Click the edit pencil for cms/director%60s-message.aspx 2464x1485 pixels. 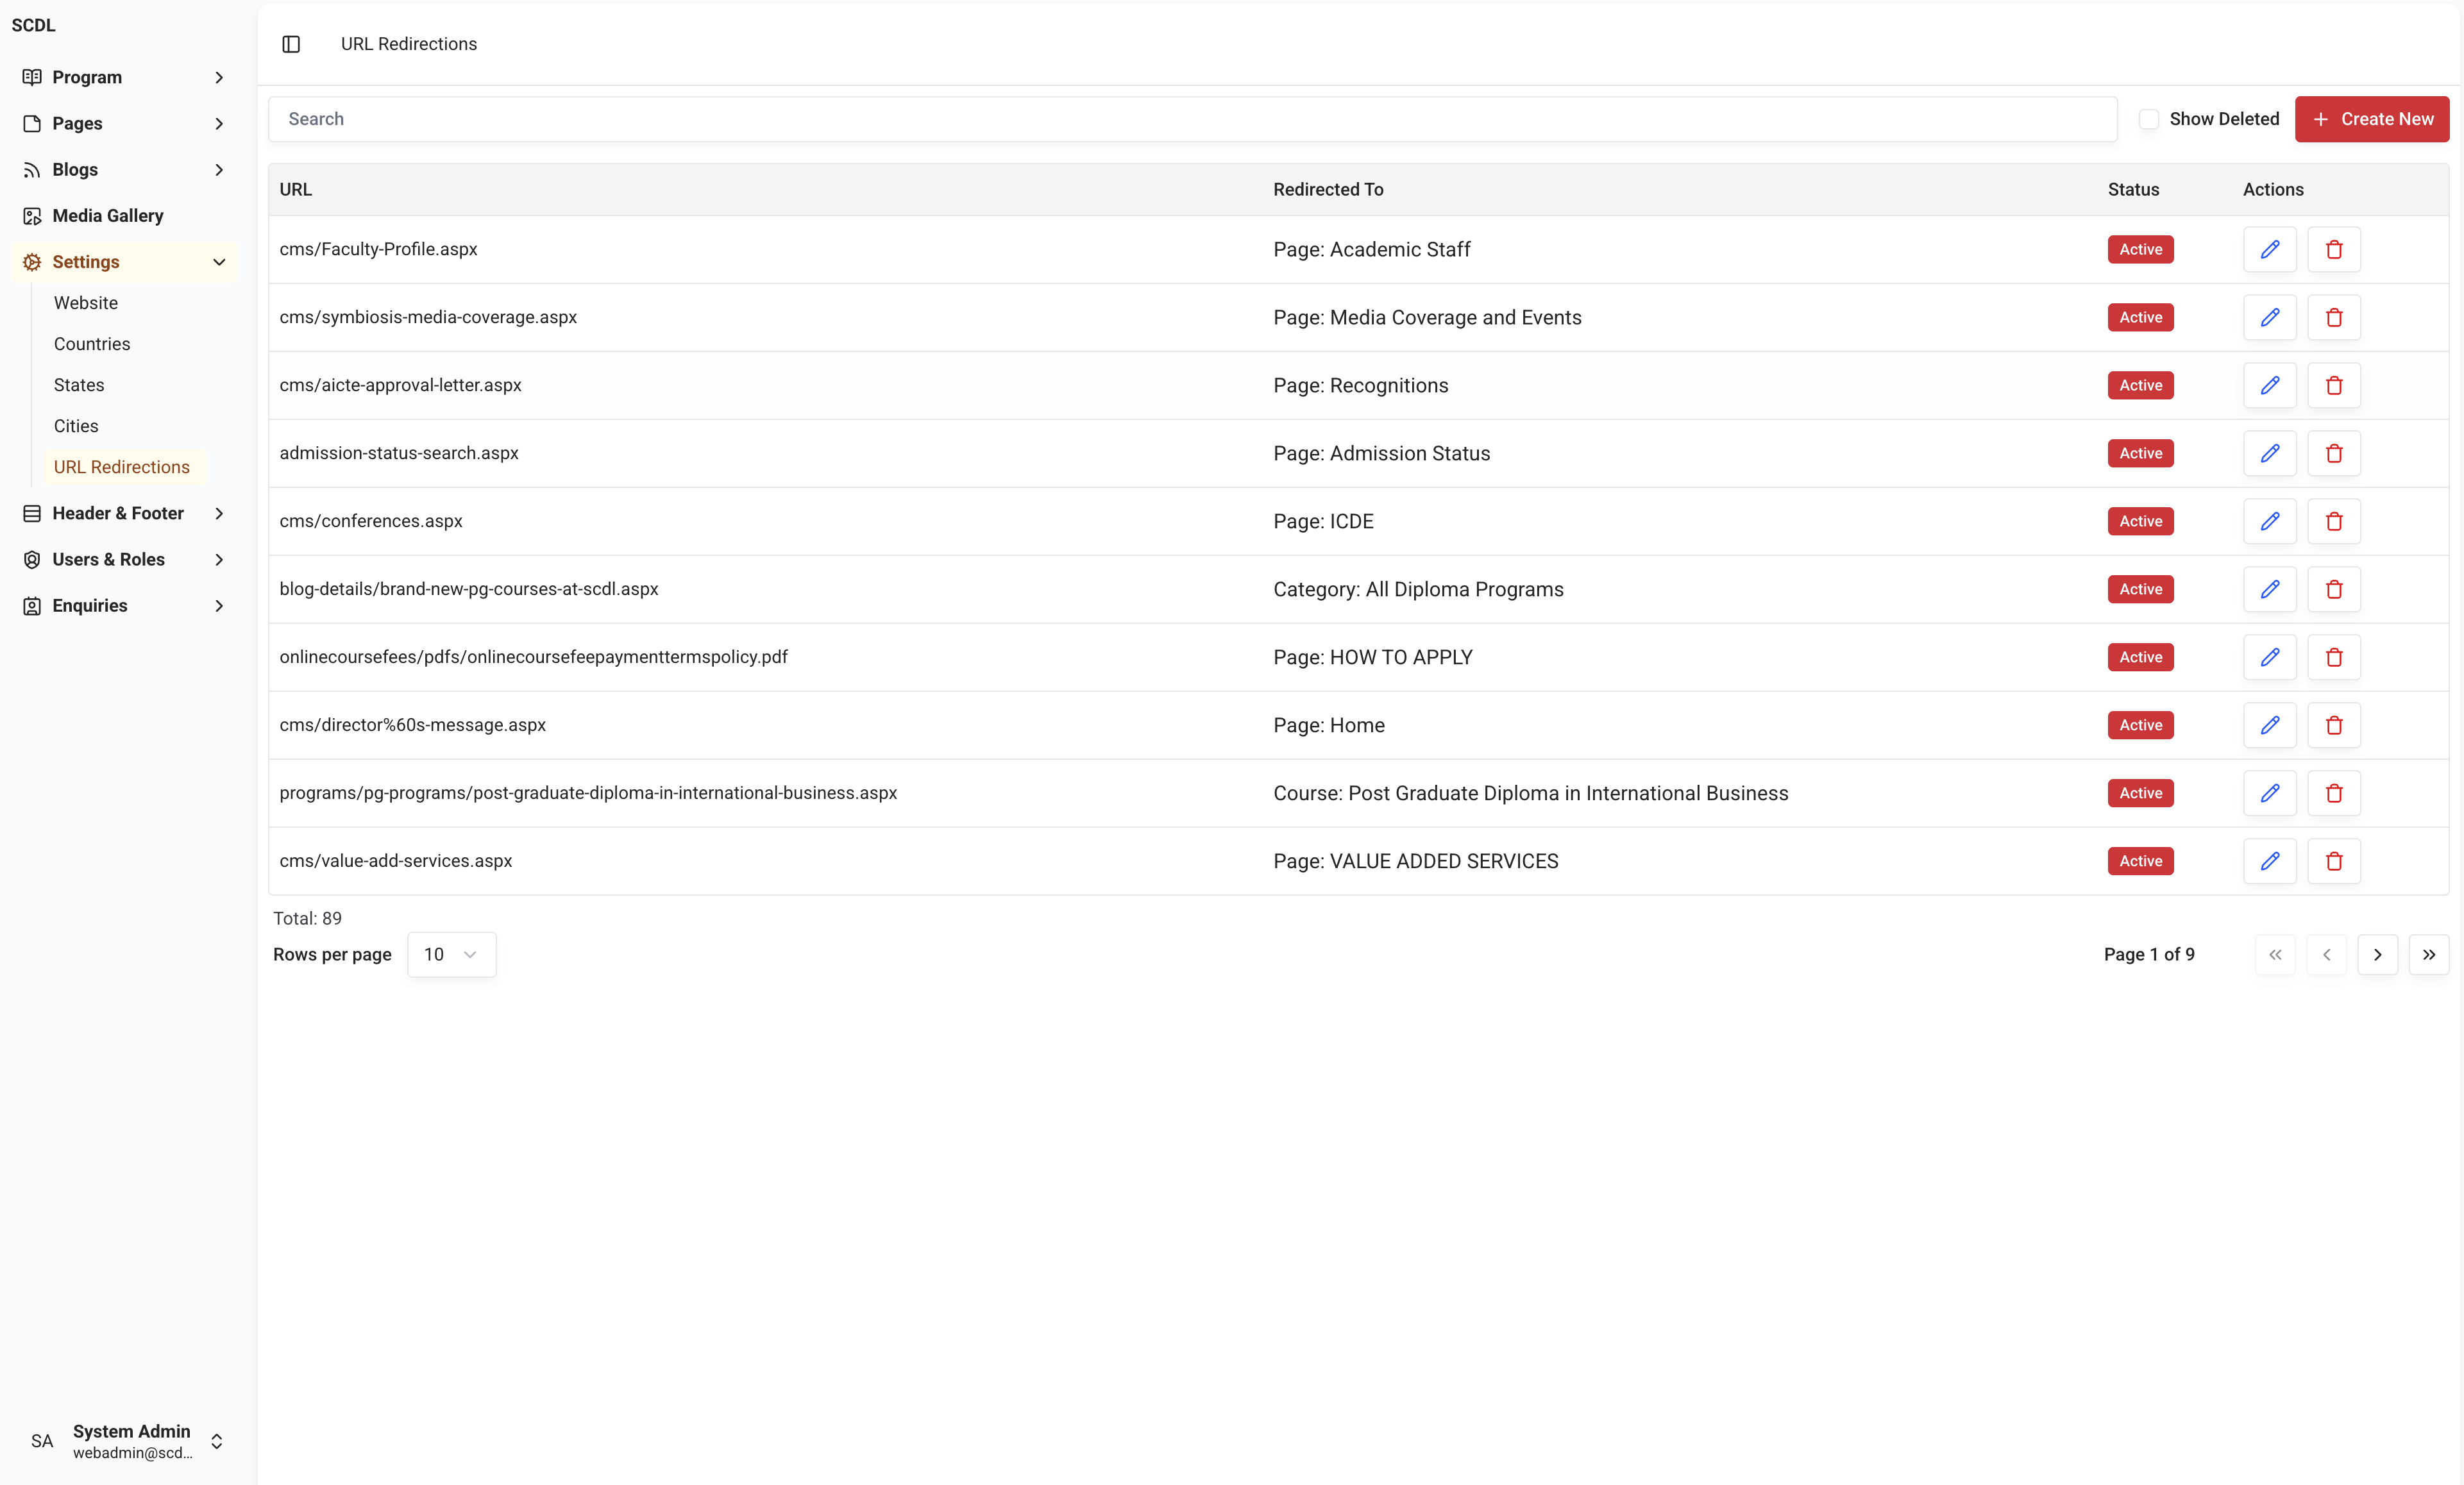tap(2269, 725)
